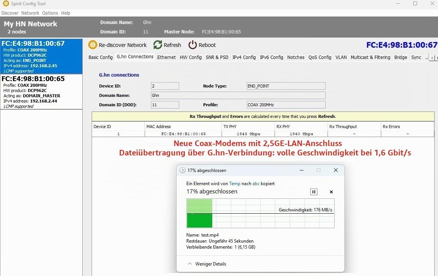Select the G.hn Connections tab

pos(135,56)
